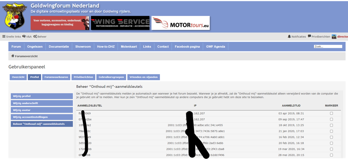348x159 pixels.
Task: Open the Showroom menu item
Action: click(83, 46)
